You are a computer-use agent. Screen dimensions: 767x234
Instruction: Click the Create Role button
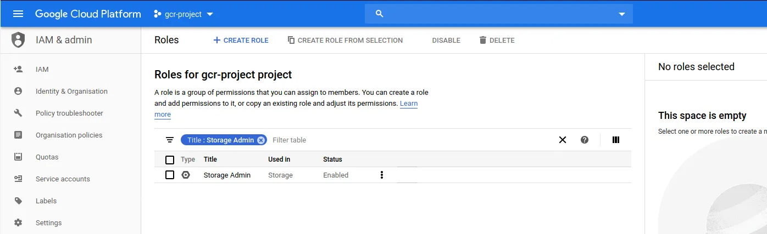coord(241,40)
